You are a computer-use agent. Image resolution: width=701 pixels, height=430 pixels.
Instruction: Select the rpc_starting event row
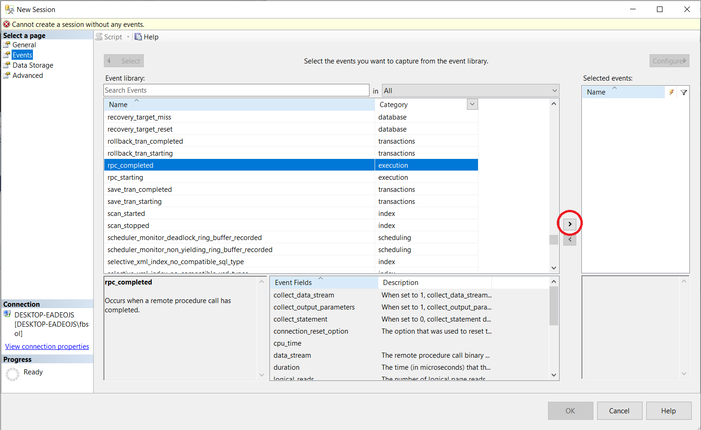click(x=125, y=177)
